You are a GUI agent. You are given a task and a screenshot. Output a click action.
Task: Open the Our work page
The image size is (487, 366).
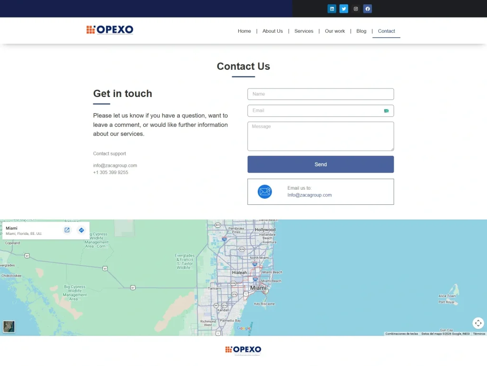[335, 31]
